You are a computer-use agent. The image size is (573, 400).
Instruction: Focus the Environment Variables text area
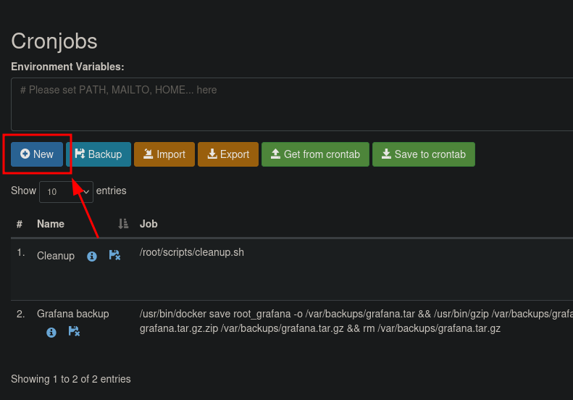pyautogui.click(x=290, y=104)
